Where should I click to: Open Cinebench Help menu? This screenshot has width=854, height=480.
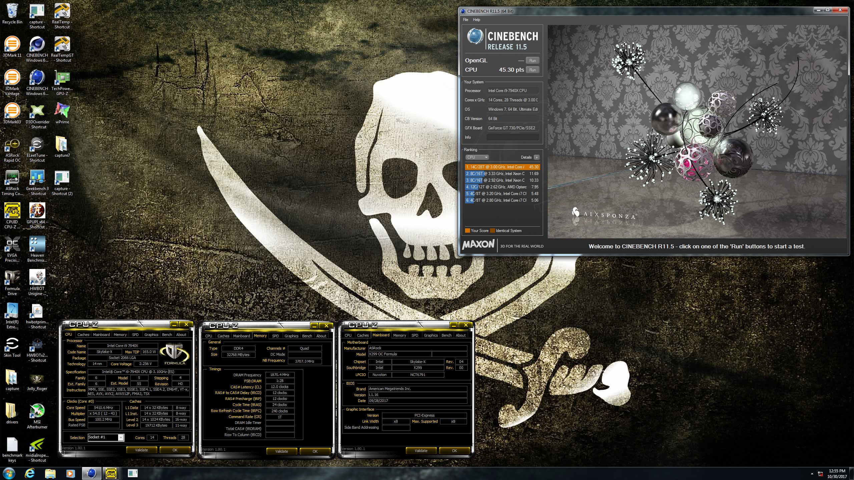476,20
